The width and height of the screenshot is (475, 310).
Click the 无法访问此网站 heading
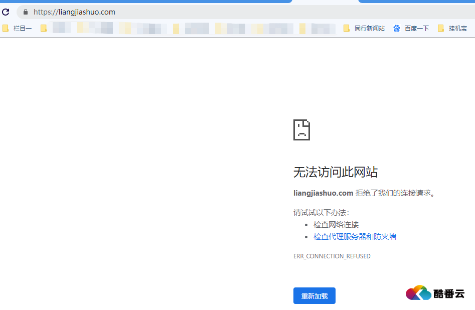click(x=335, y=173)
